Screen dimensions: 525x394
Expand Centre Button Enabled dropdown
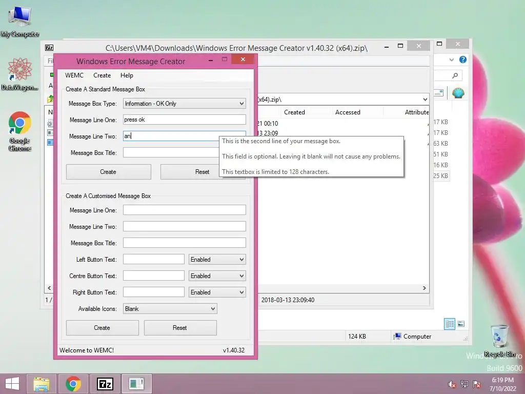pyautogui.click(x=217, y=275)
